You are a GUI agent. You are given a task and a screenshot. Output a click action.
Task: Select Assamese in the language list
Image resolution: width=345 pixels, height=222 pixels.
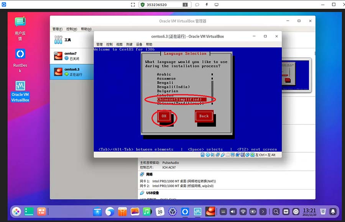[x=166, y=78]
